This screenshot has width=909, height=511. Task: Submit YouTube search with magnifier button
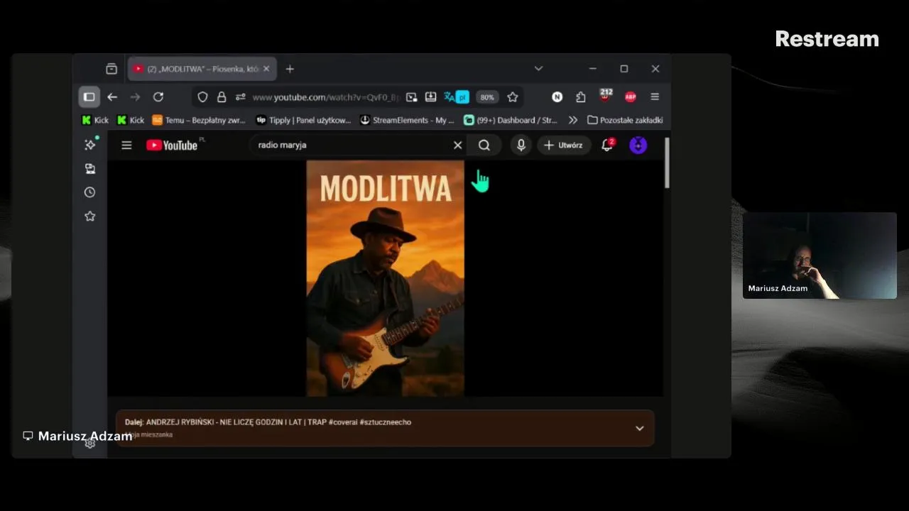pyautogui.click(x=484, y=145)
